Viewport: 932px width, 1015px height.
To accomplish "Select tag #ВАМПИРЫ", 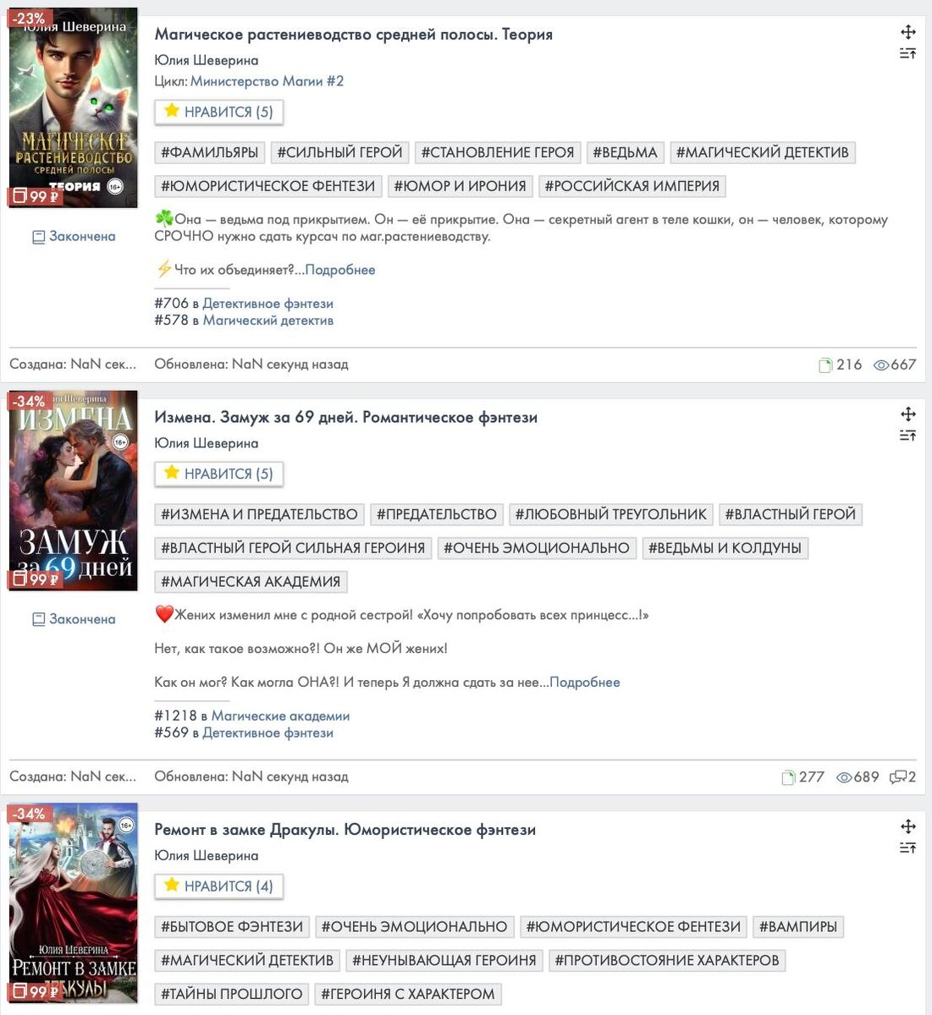I will (x=797, y=926).
